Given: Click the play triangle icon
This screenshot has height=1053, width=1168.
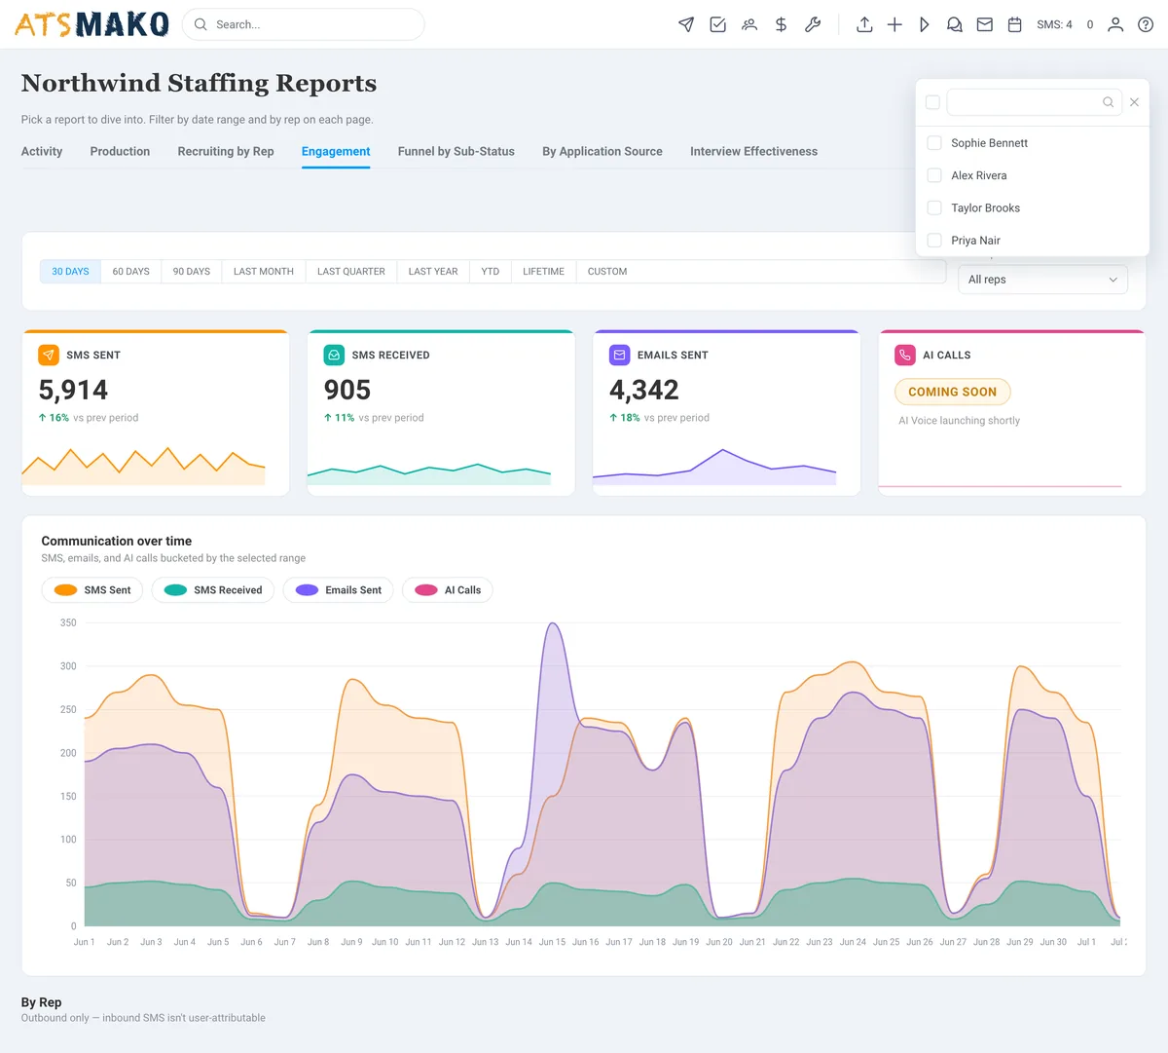Looking at the screenshot, I should click(925, 24).
